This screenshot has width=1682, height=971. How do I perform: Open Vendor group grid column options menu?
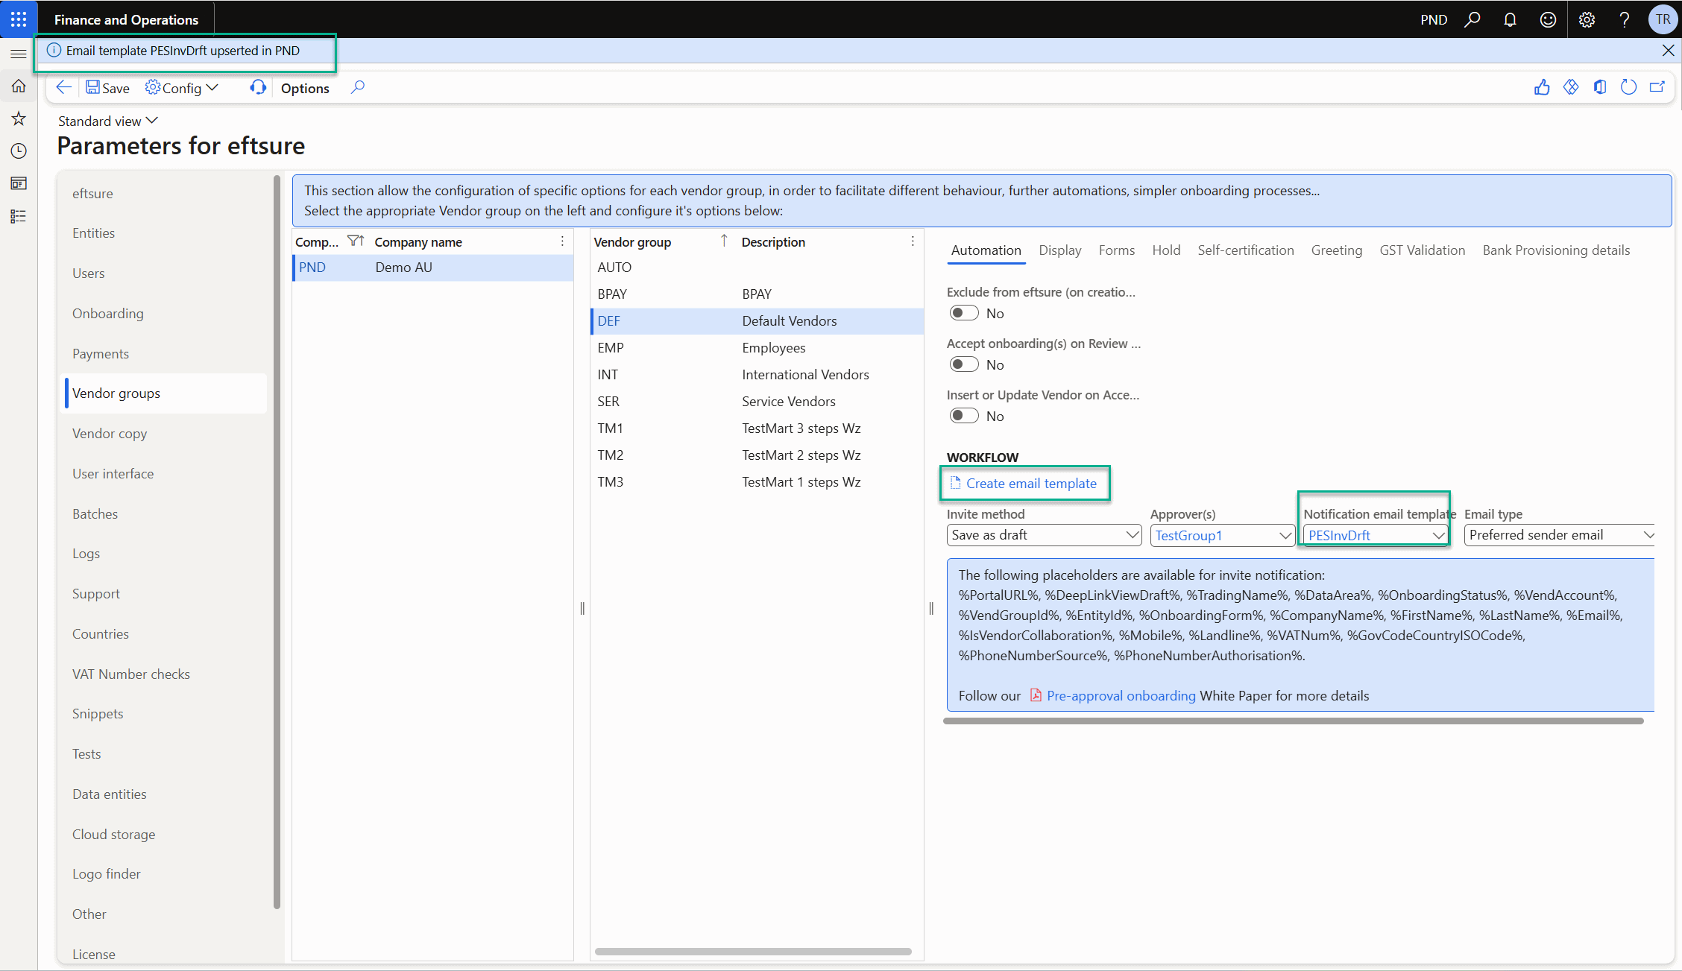913,241
